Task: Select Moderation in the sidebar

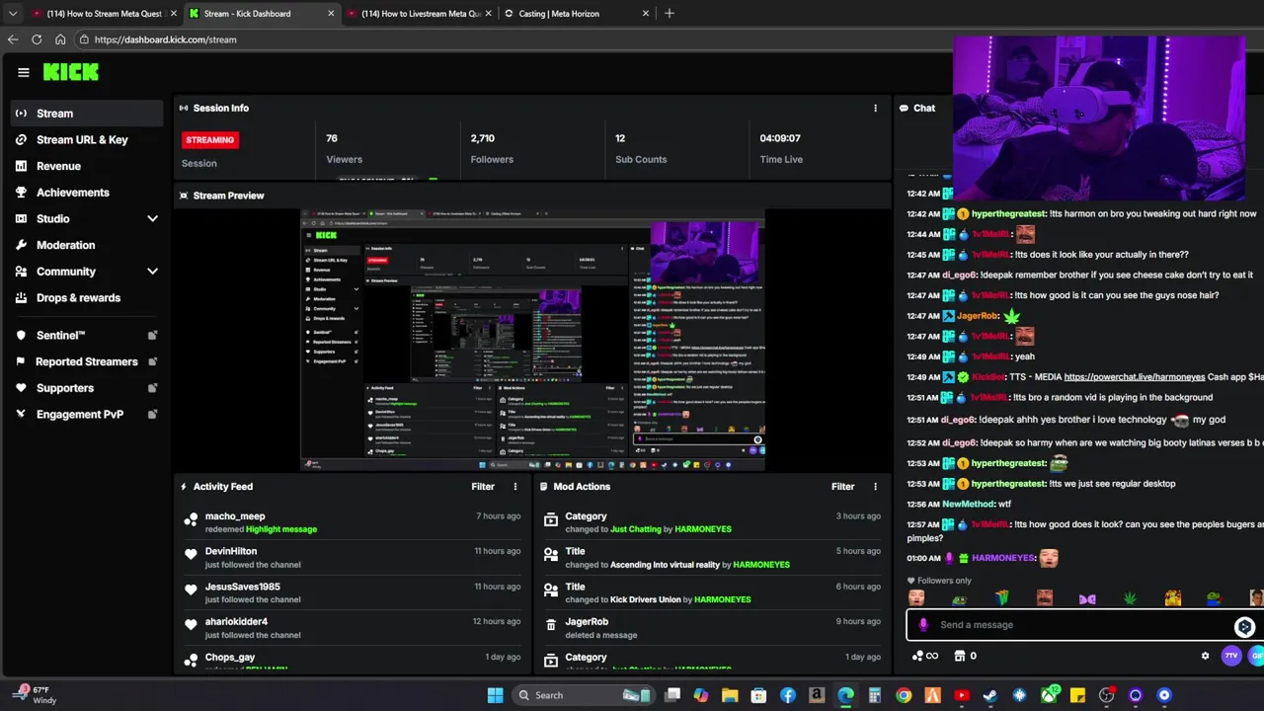Action: (65, 245)
